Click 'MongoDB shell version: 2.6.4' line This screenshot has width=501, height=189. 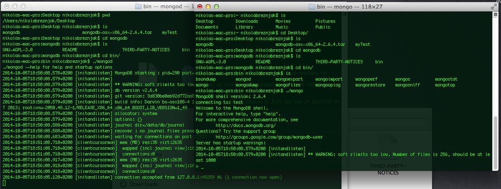[231, 96]
